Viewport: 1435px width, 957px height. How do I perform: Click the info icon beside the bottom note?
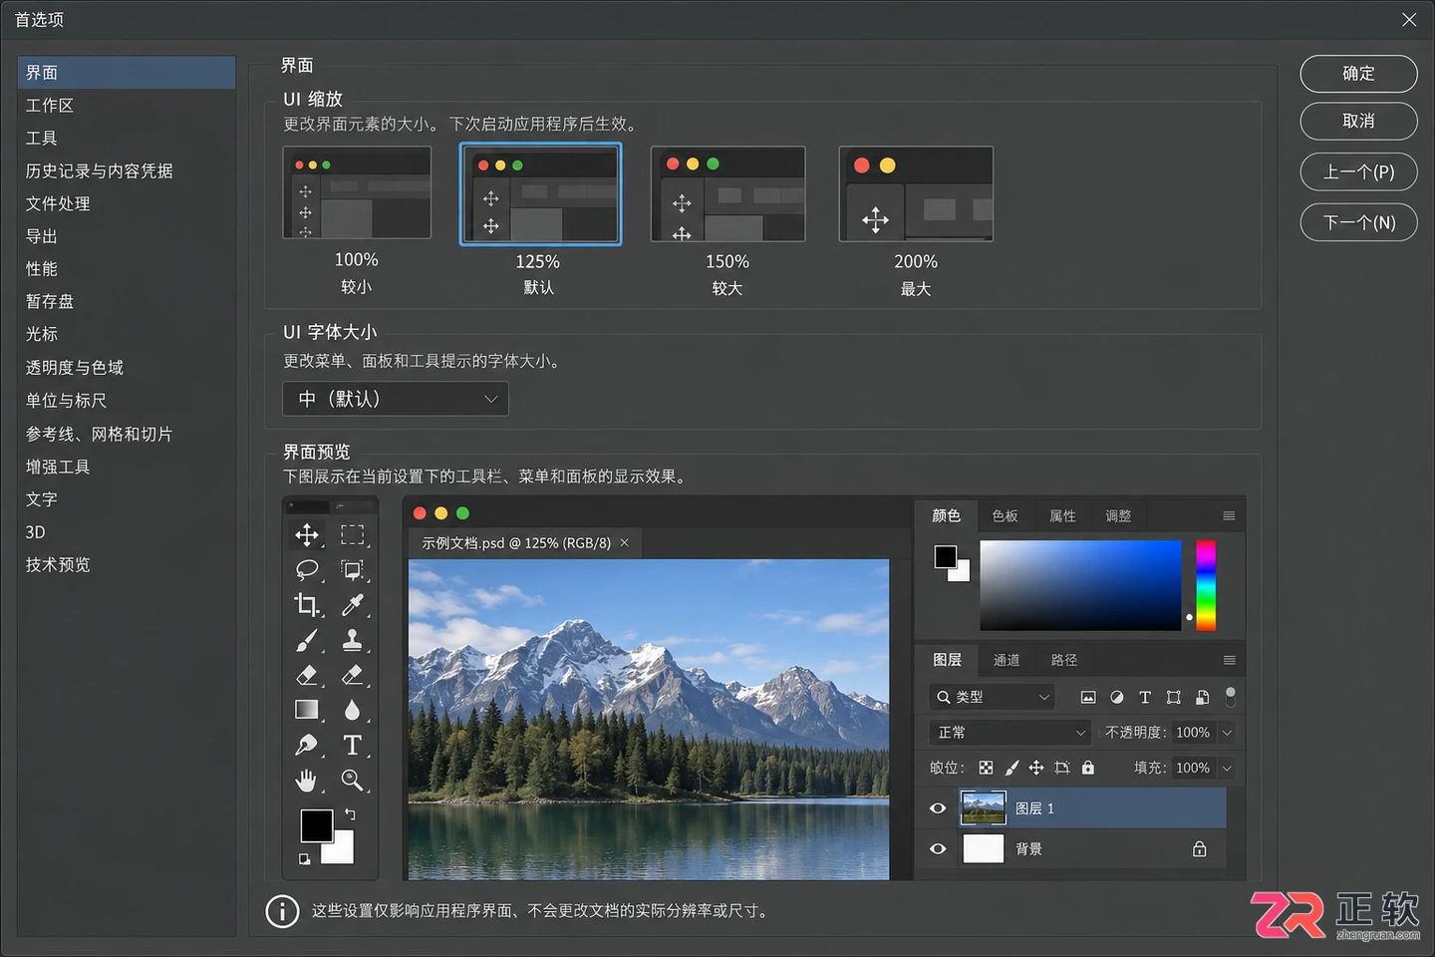point(282,911)
